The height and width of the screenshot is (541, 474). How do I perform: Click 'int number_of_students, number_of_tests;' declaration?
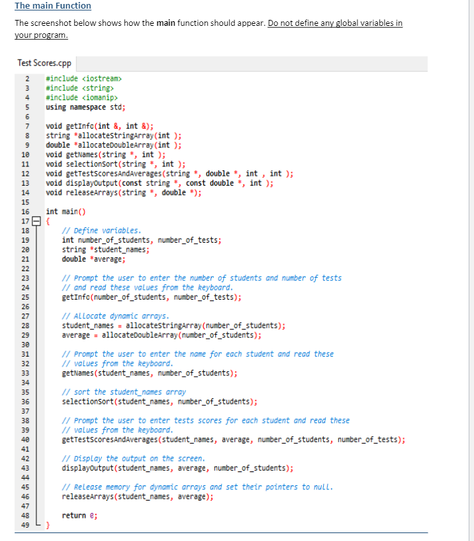point(142,240)
